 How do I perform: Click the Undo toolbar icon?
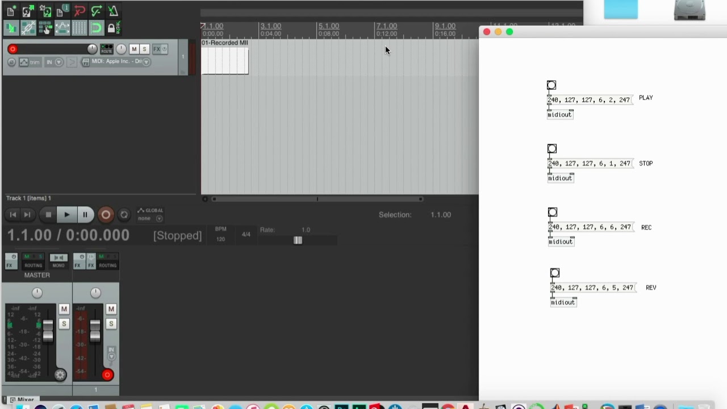tap(79, 11)
